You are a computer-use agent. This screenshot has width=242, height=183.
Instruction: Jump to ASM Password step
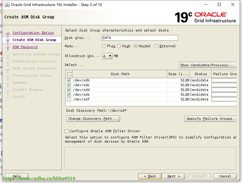click(x=25, y=47)
